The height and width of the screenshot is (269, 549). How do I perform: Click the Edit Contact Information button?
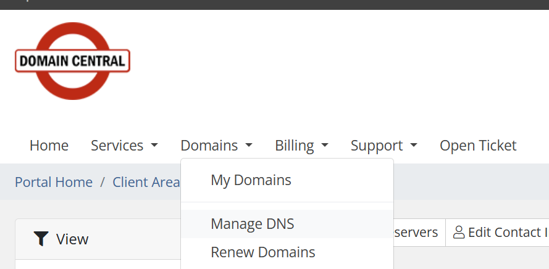(x=497, y=232)
